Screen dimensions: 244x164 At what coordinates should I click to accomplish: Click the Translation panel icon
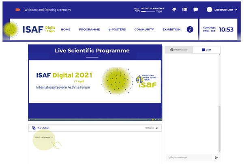[x=34, y=128]
